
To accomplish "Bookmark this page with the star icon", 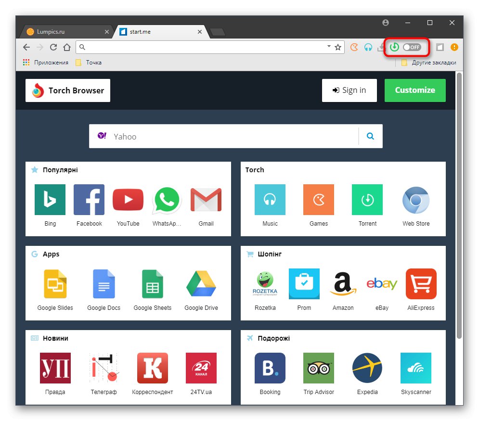I will click(x=337, y=47).
